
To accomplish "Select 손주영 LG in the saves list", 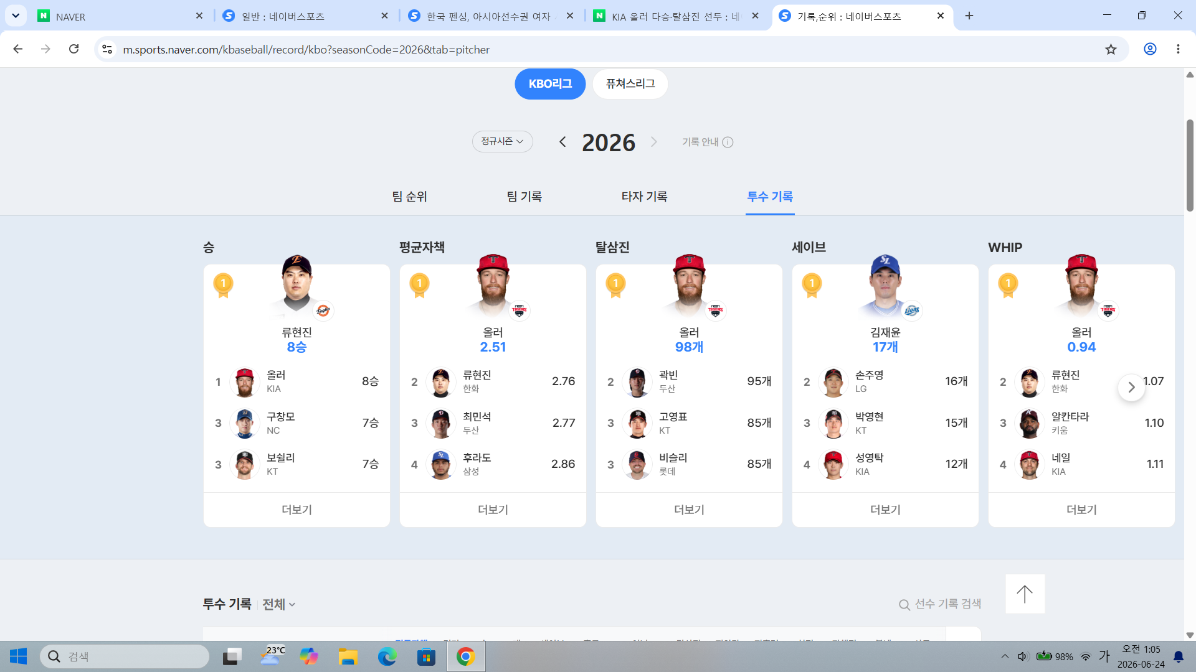I will 885,381.
